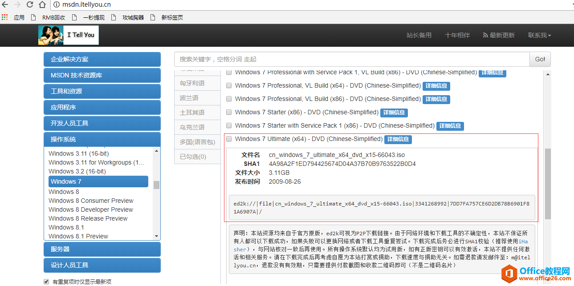Screen dimensions: 574x286
Task: Expand the 应用程序 section
Action: coord(102,107)
